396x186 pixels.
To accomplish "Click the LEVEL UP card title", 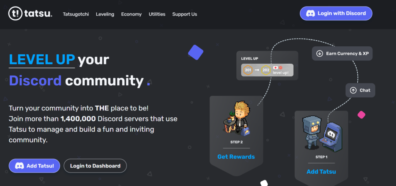I will 249,59.
